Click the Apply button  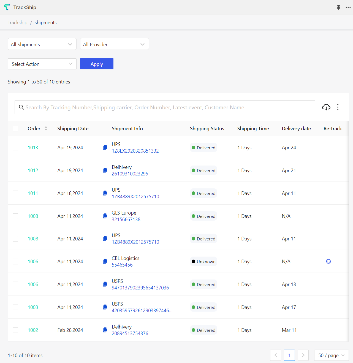(97, 64)
